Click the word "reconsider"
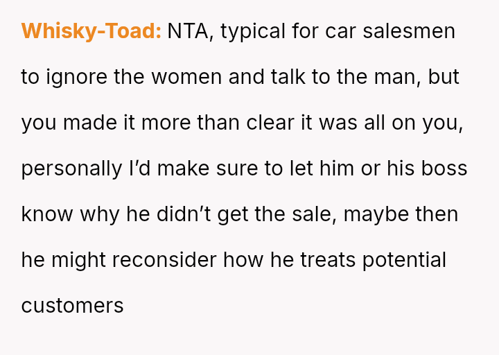The height and width of the screenshot is (355, 499). click(164, 260)
